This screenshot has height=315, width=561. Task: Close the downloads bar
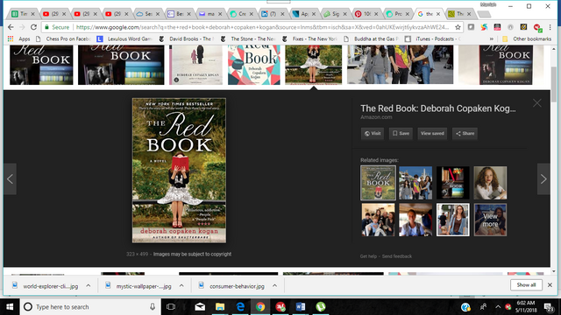(550, 285)
